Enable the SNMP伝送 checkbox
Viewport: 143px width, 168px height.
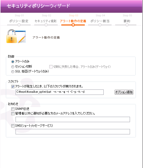coord(13,109)
